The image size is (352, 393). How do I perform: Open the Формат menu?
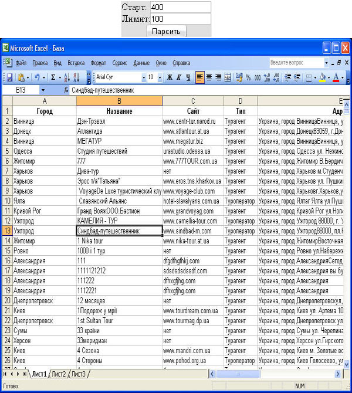[99, 63]
